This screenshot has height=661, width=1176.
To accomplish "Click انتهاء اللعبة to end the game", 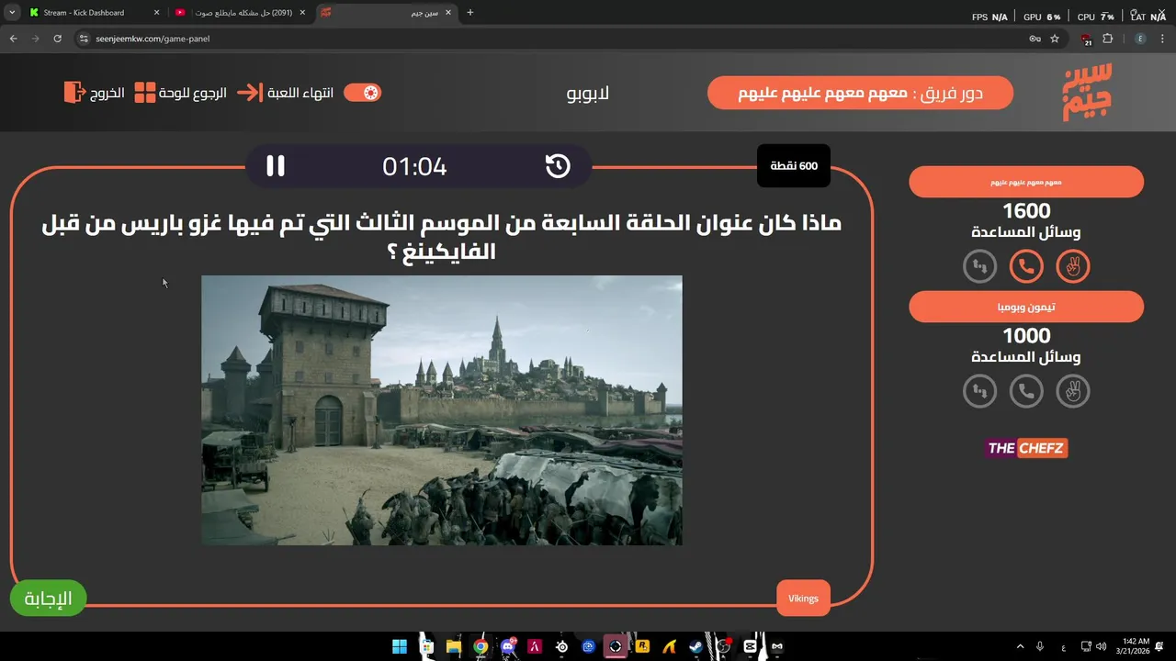I will (x=286, y=93).
